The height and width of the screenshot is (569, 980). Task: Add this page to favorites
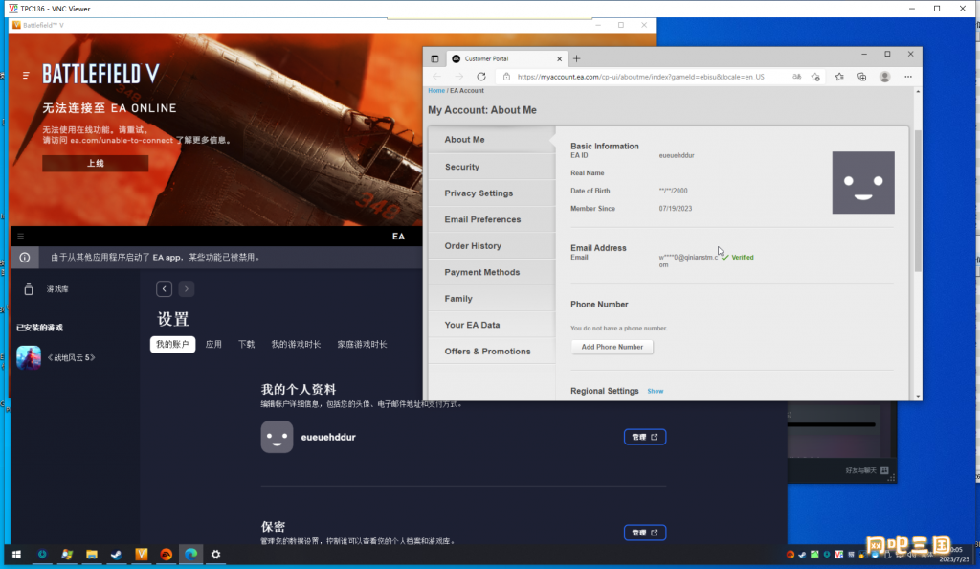pyautogui.click(x=815, y=77)
